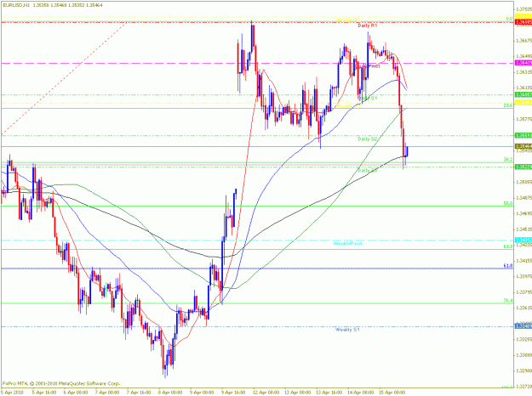Click the red Daily R1 price tag
The image size is (532, 396).
523,22
